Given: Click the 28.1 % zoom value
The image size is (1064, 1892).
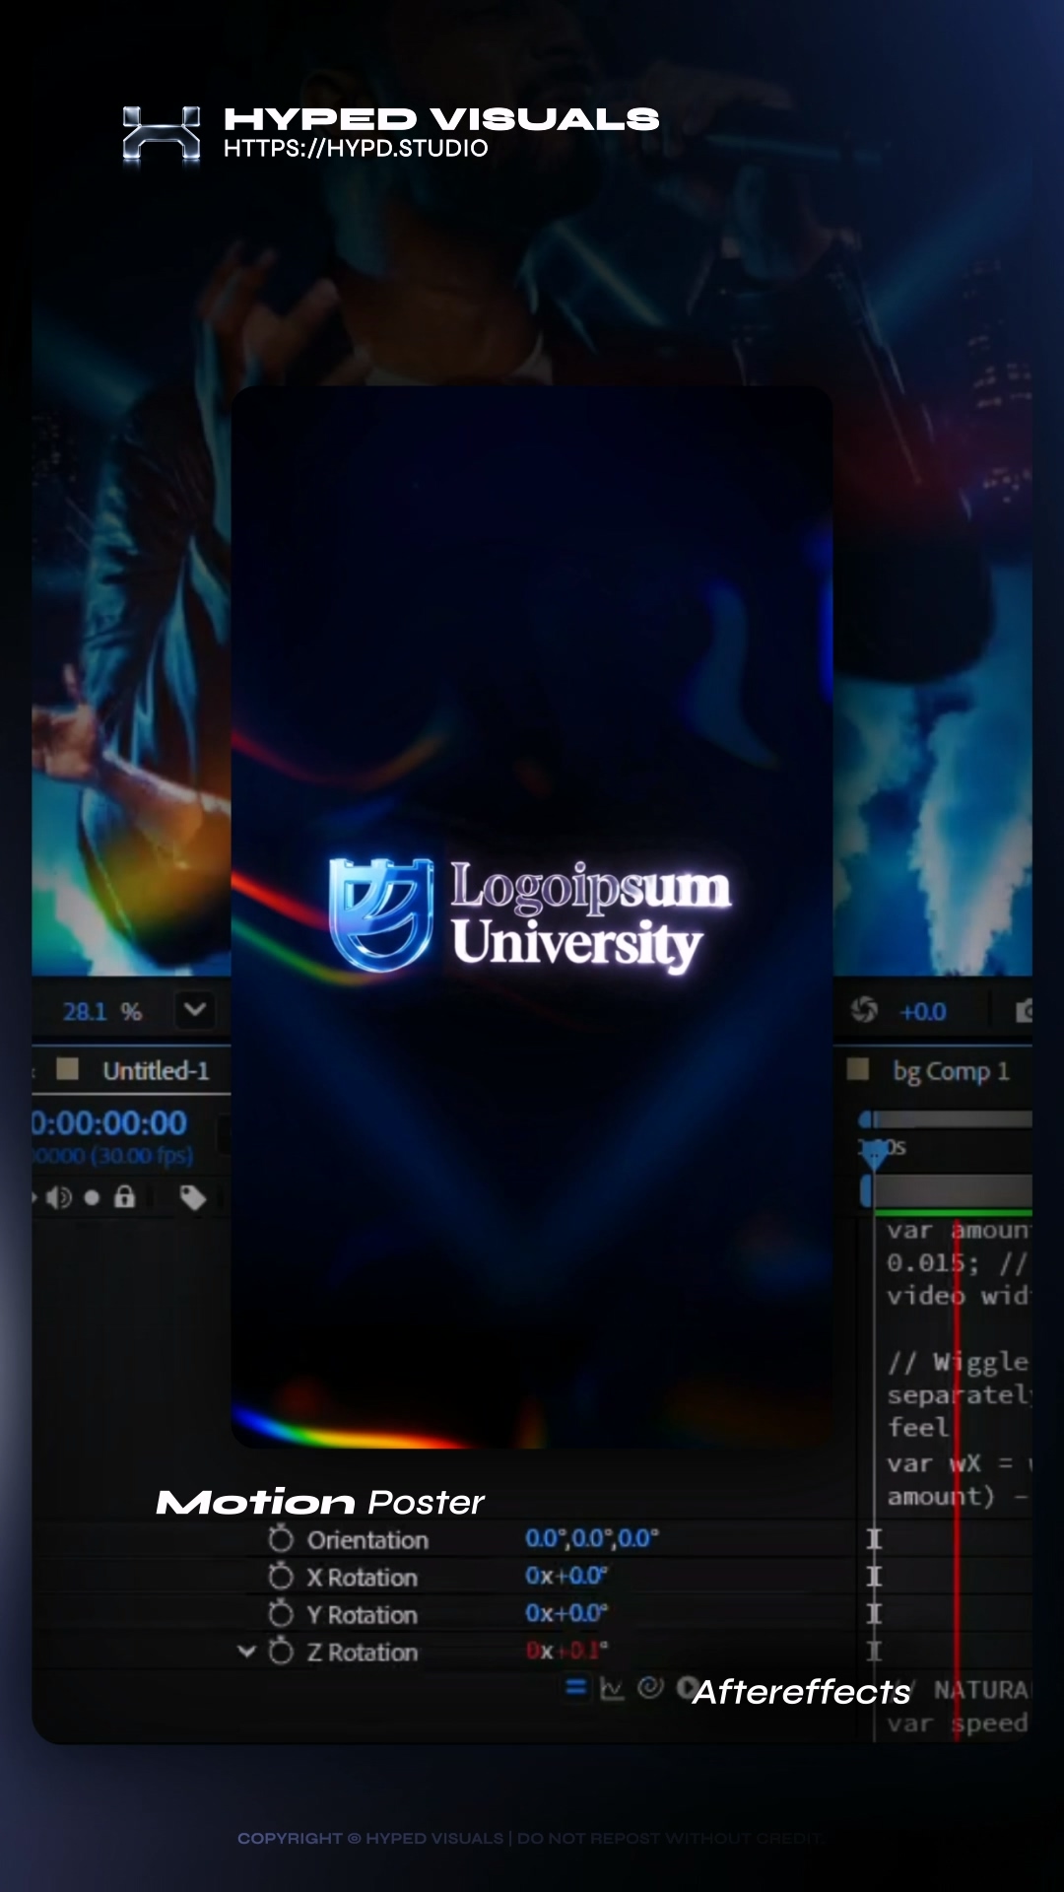Looking at the screenshot, I should pos(101,1012).
